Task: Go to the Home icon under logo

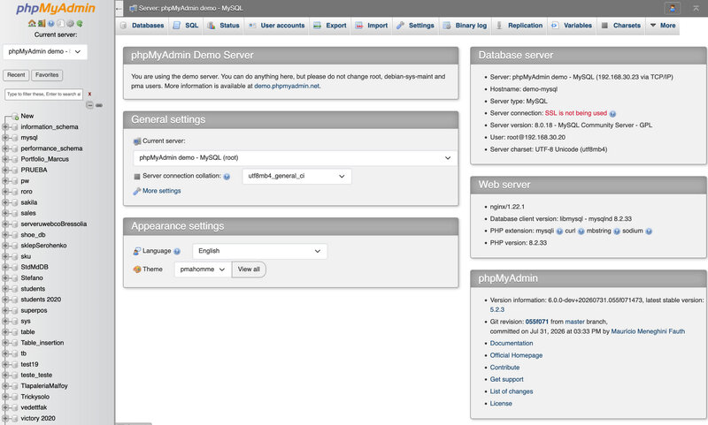Action: point(32,24)
